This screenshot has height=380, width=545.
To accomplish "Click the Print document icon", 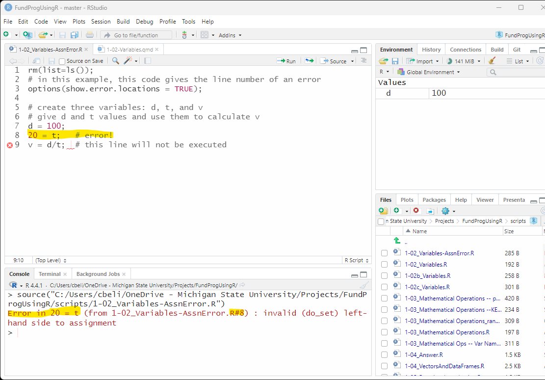I will point(90,35).
